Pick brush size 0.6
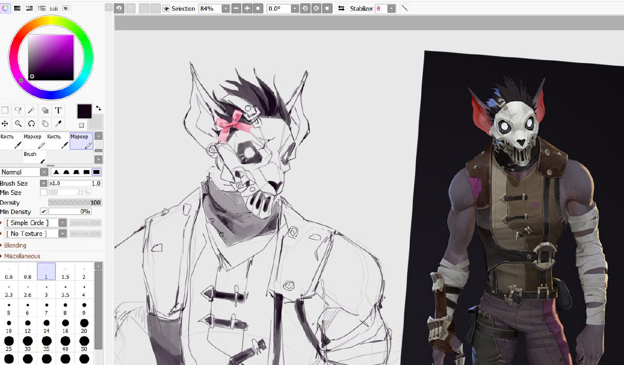Viewport: 624px width, 365px height. point(9,272)
